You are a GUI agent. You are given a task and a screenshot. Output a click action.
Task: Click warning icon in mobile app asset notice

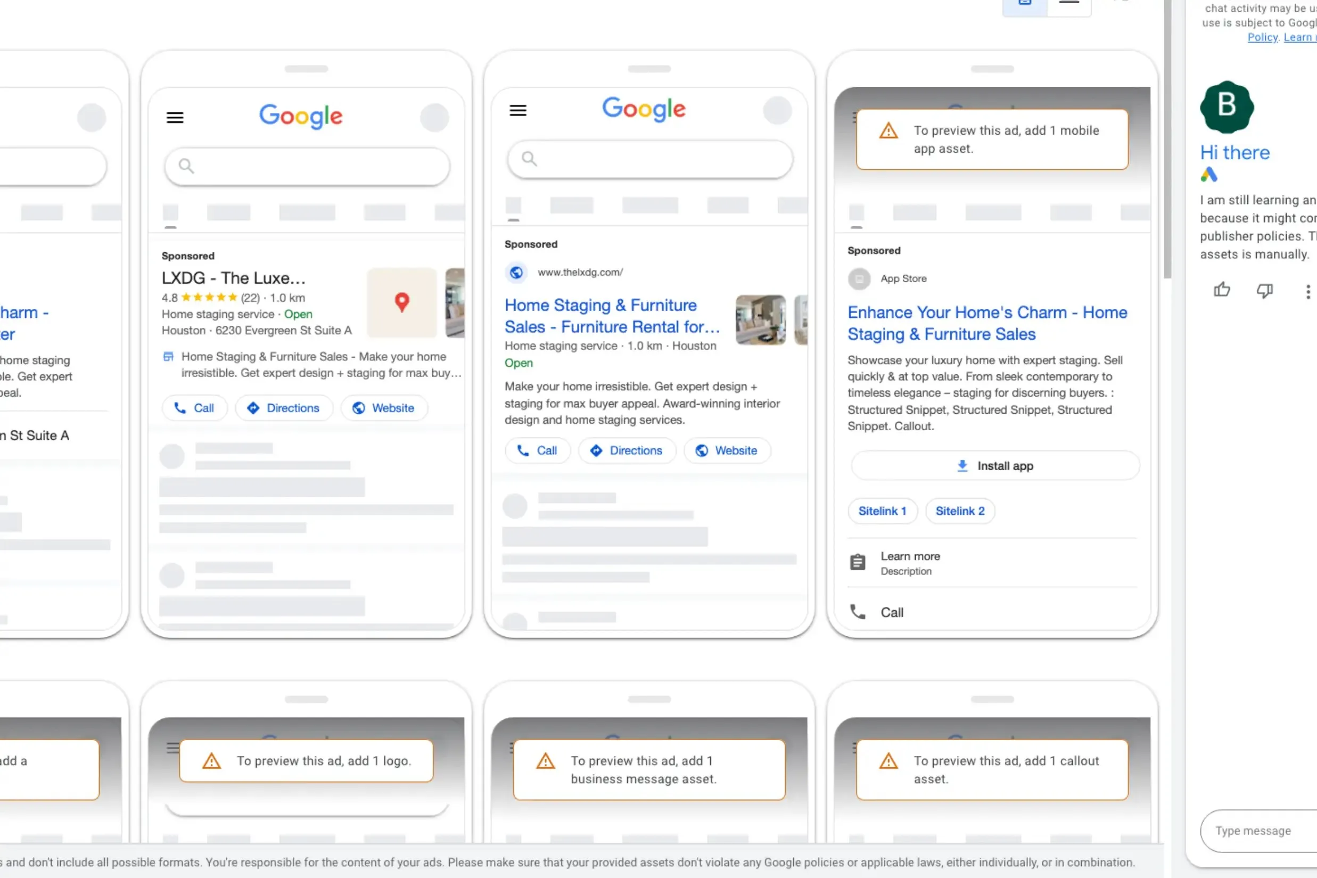click(x=888, y=132)
